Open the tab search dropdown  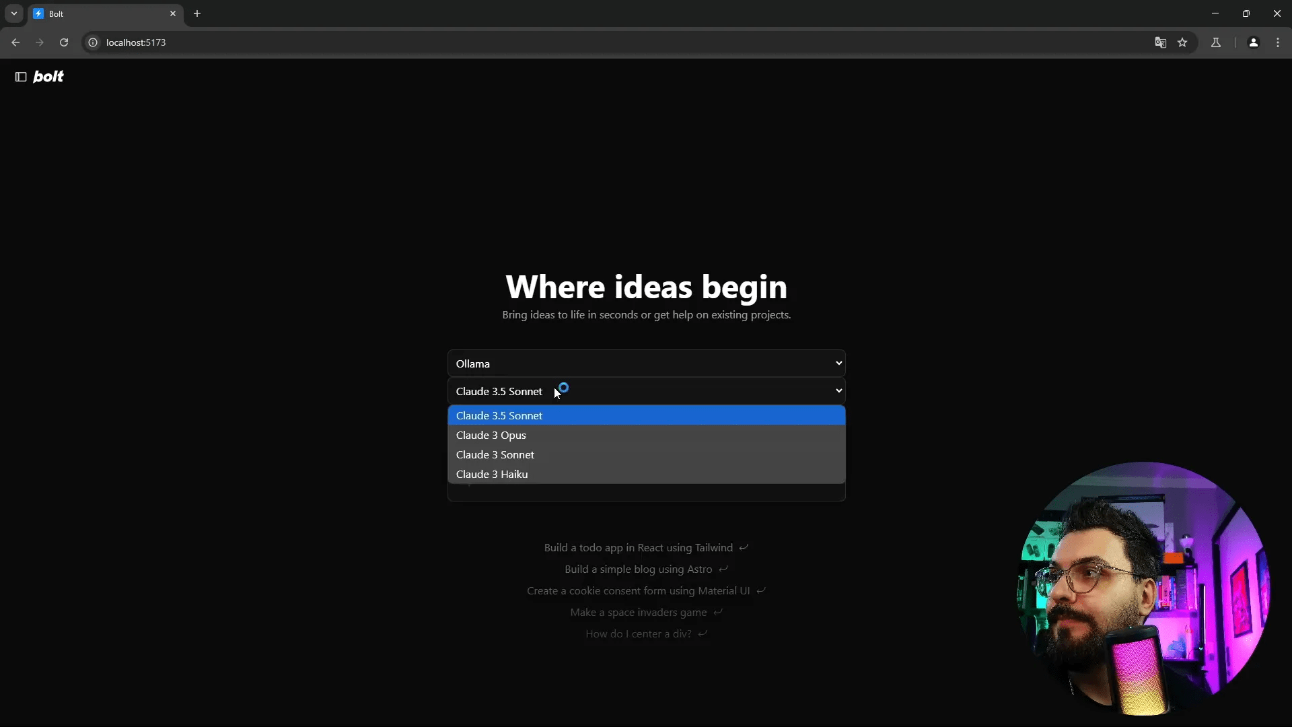click(13, 13)
